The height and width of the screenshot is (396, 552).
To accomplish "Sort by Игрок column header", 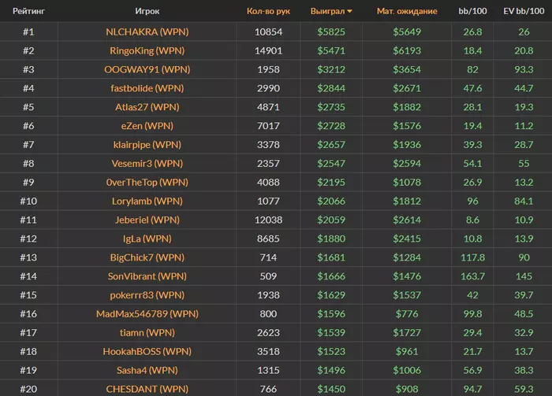I will click(x=147, y=12).
